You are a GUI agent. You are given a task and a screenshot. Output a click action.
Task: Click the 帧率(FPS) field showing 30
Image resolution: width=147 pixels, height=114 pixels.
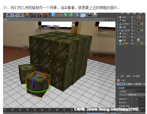click(x=140, y=99)
